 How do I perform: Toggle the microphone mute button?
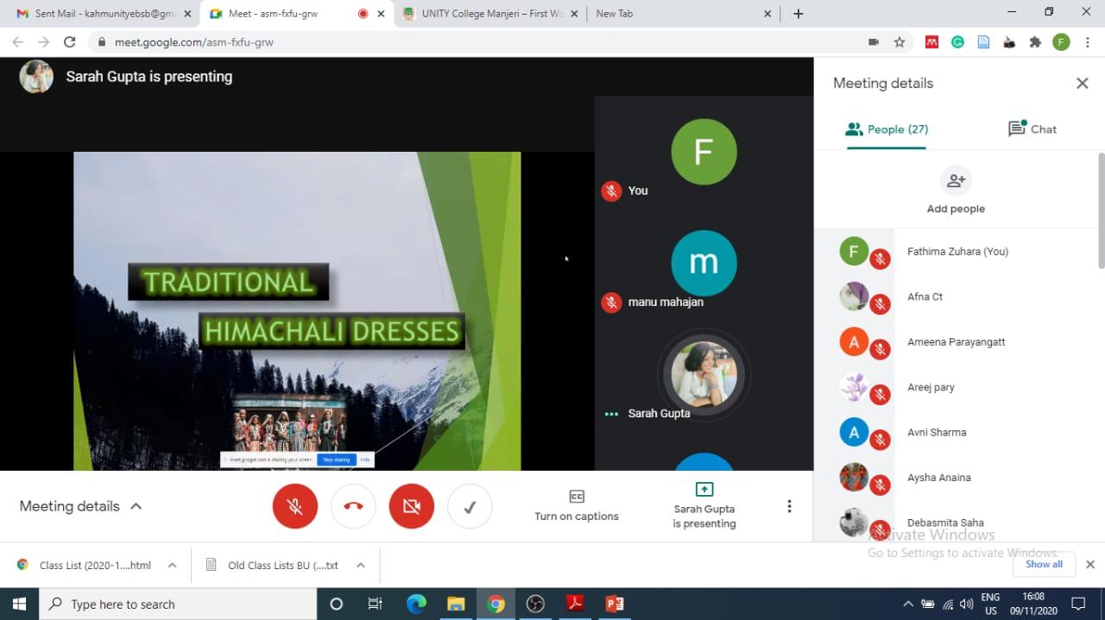[x=295, y=506]
